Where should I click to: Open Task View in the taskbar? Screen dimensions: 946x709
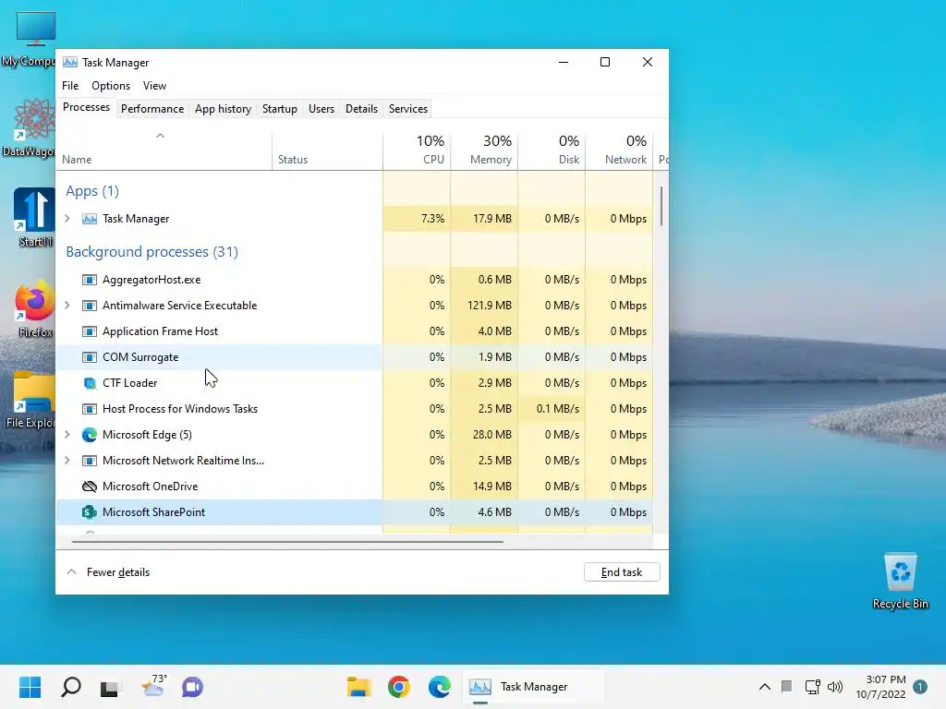pyautogui.click(x=109, y=687)
